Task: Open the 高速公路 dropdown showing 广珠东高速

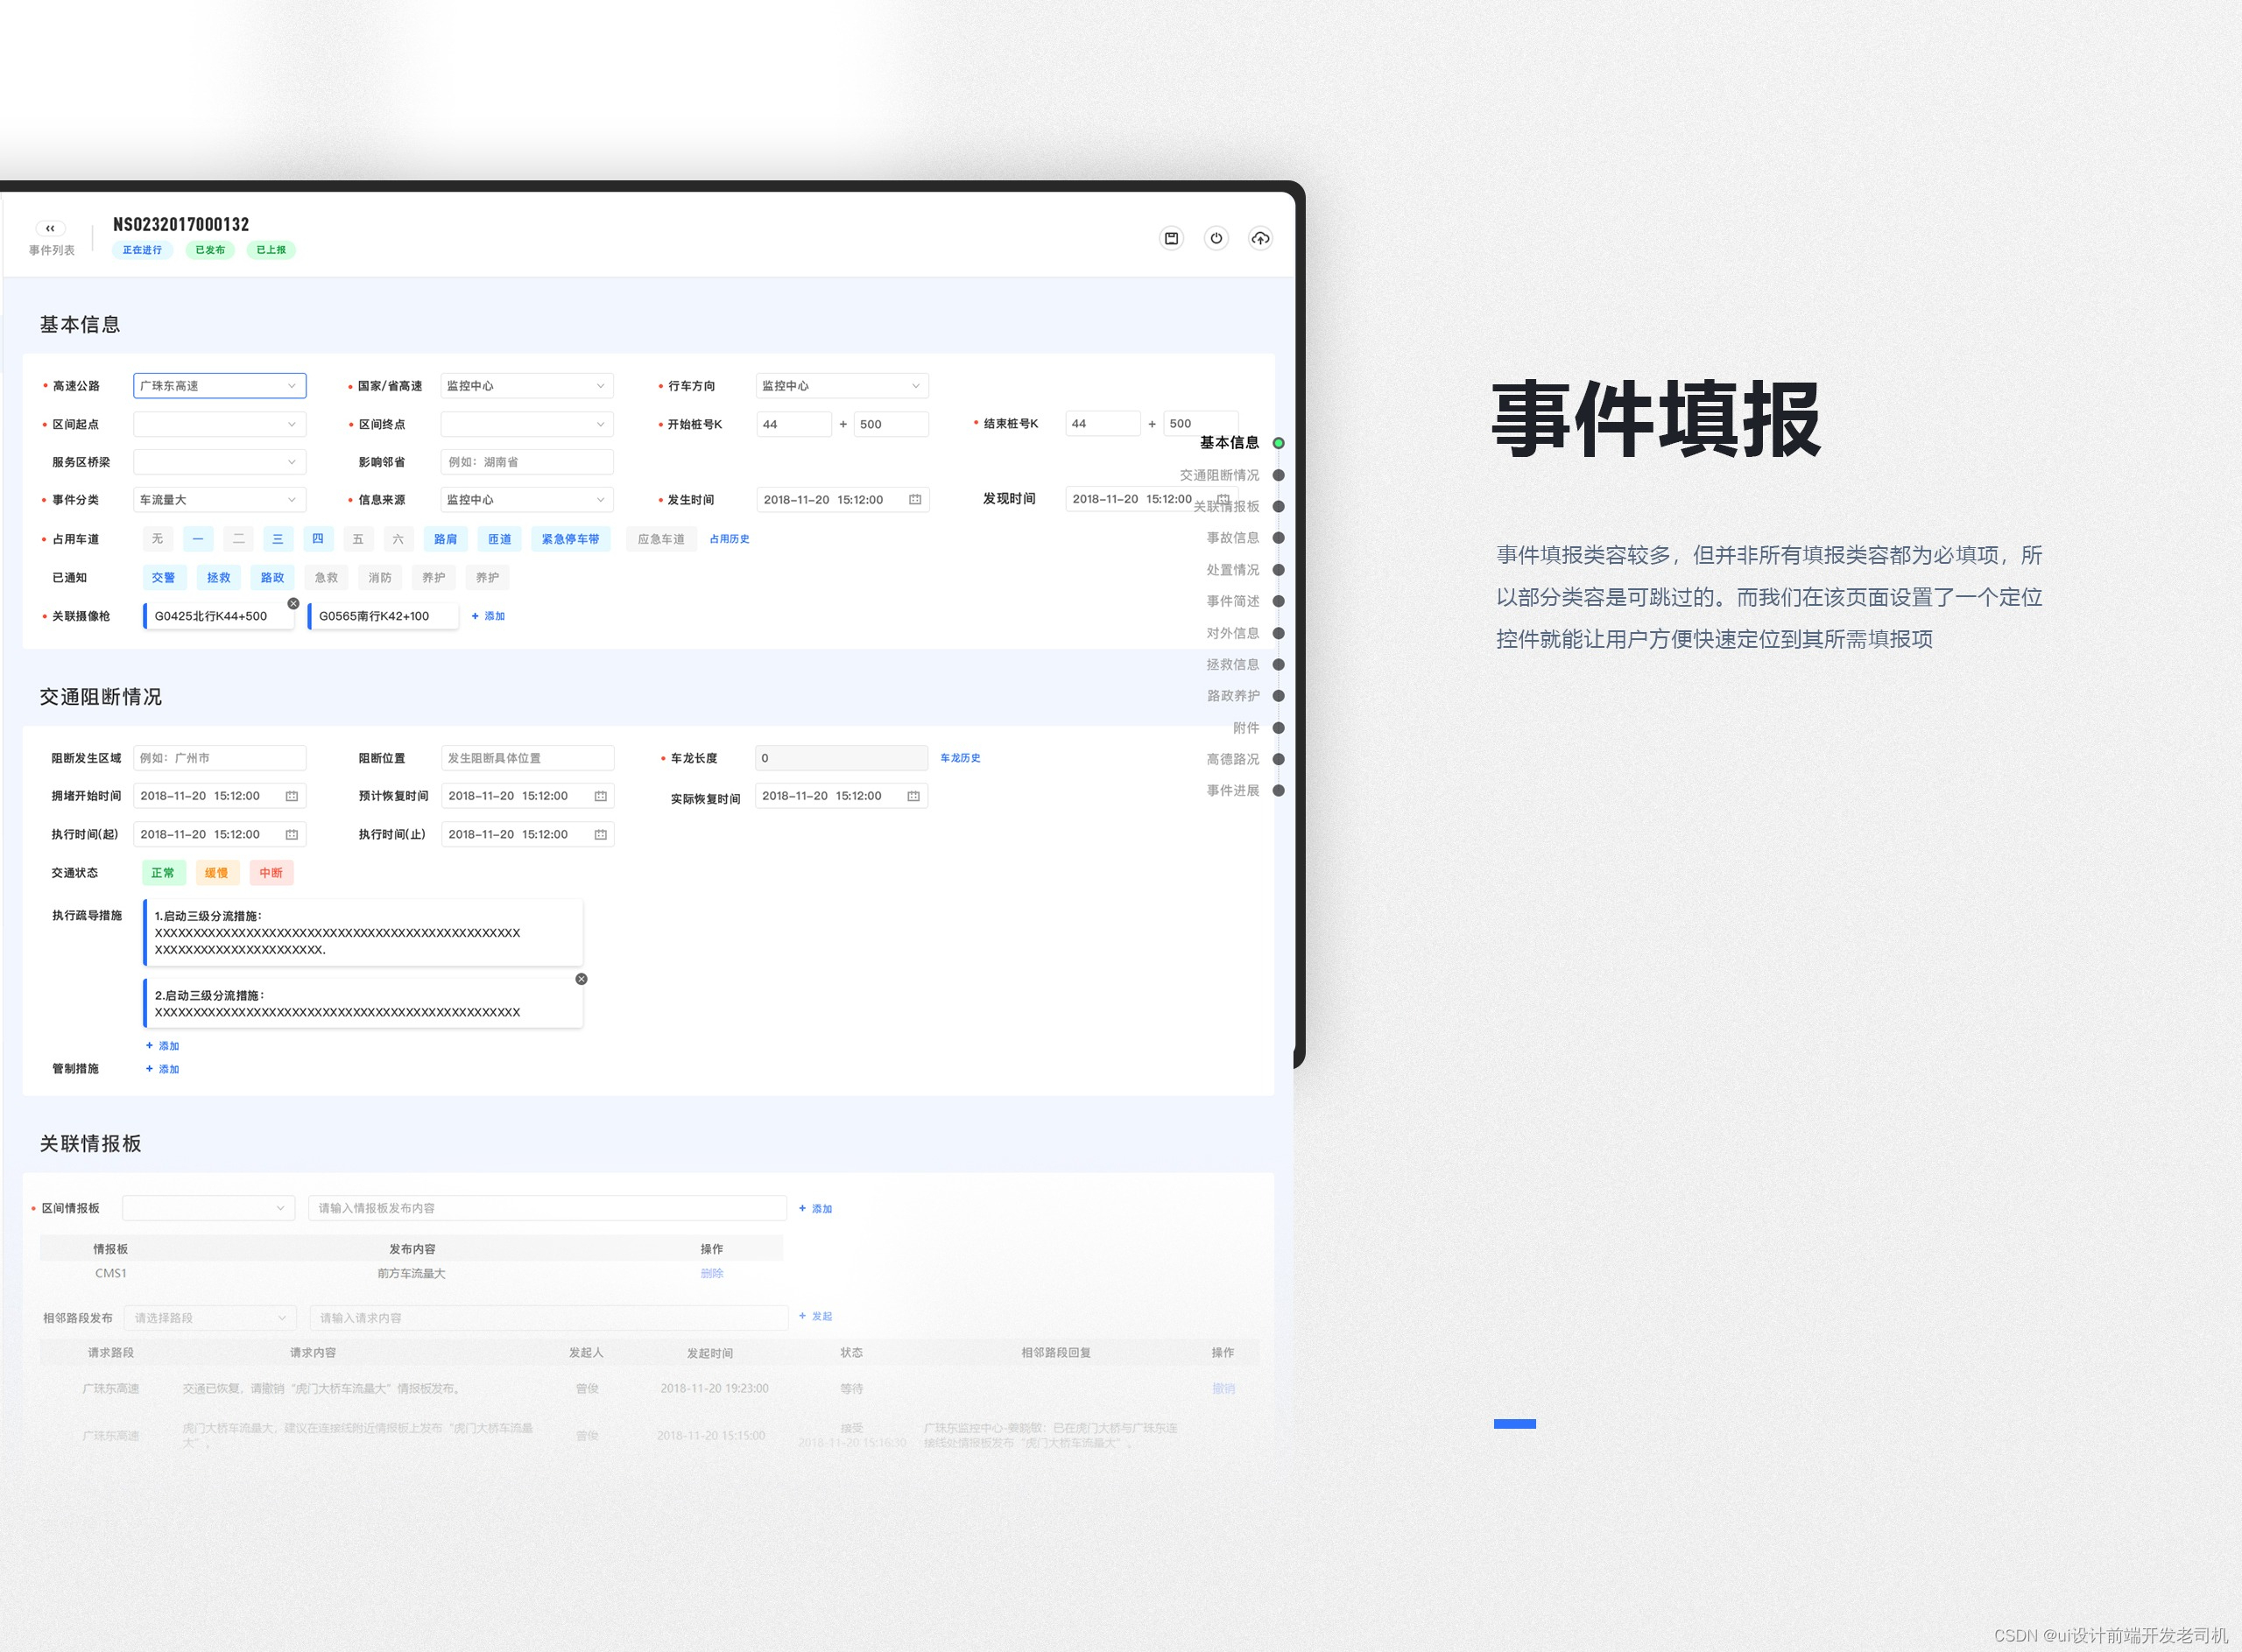Action: pyautogui.click(x=219, y=386)
